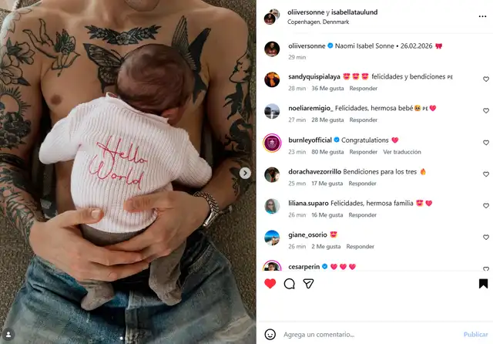Open emoji picker smiley icon
The image size is (493, 344).
click(270, 334)
